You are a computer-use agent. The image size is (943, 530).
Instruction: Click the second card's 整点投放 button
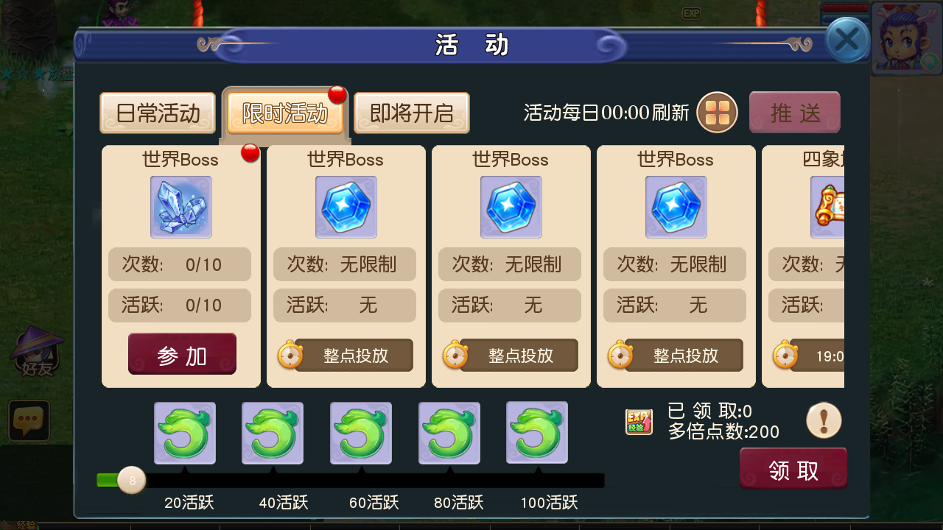pos(354,356)
